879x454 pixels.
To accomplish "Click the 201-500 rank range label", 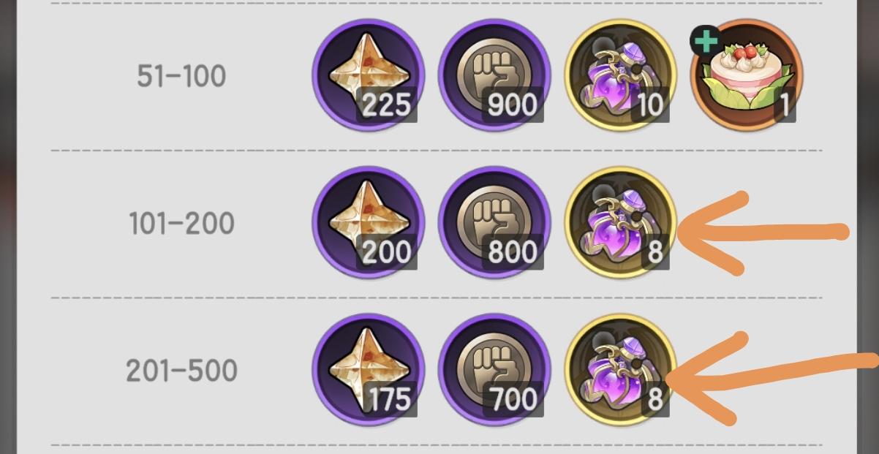I will pos(181,371).
